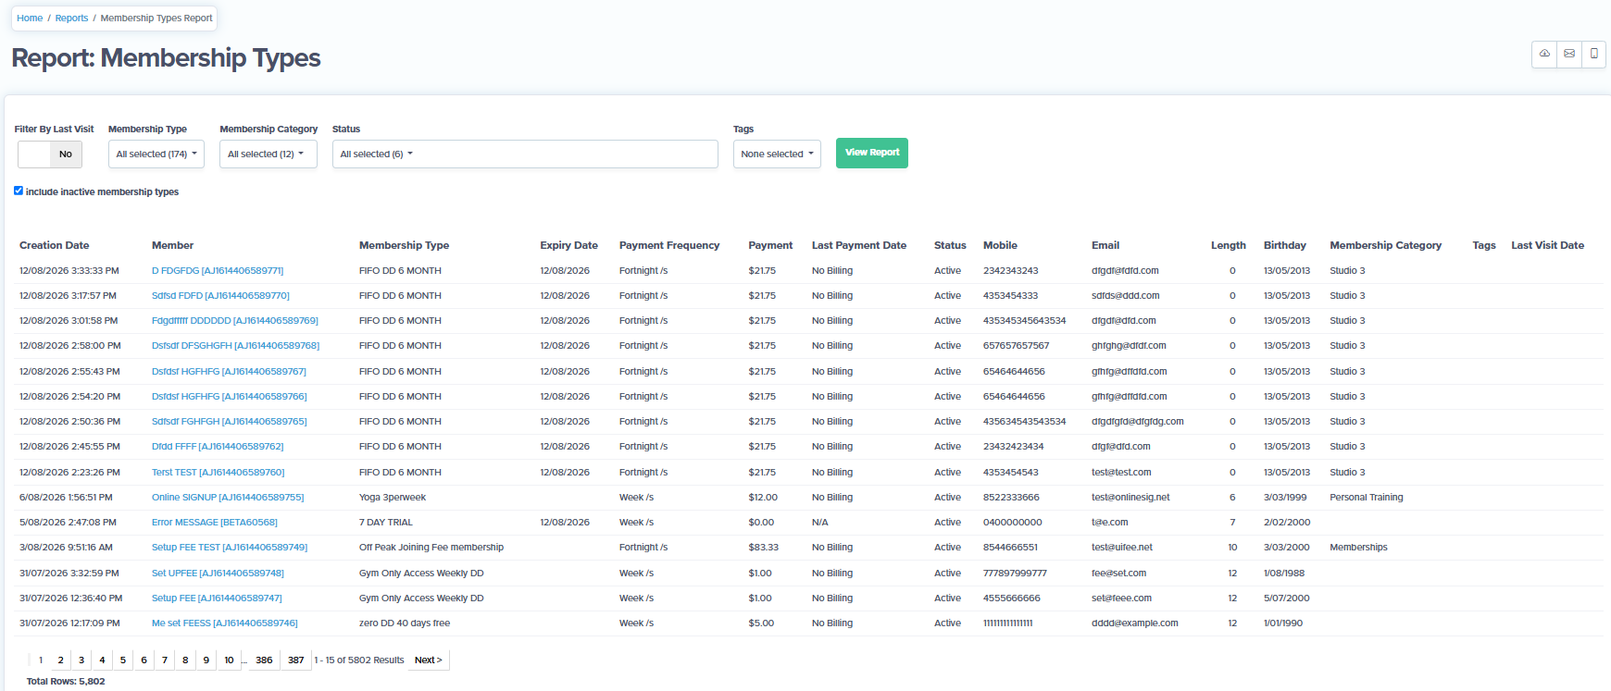Select Off Peak Joining Fee membership cell
The width and height of the screenshot is (1611, 691).
tap(431, 548)
